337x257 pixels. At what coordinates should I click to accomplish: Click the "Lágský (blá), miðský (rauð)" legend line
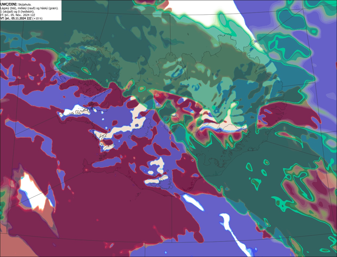pyautogui.click(x=29, y=8)
